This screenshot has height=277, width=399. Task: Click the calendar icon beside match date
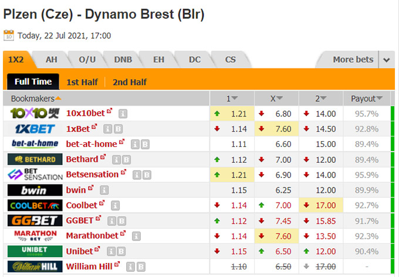click(x=9, y=35)
